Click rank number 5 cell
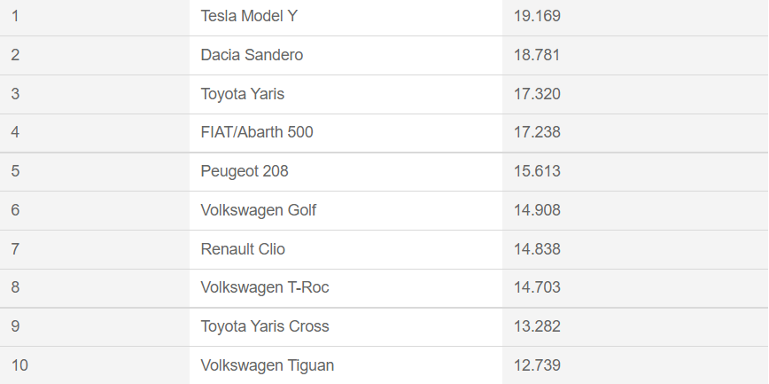Image resolution: width=769 pixels, height=384 pixels. pyautogui.click(x=15, y=171)
